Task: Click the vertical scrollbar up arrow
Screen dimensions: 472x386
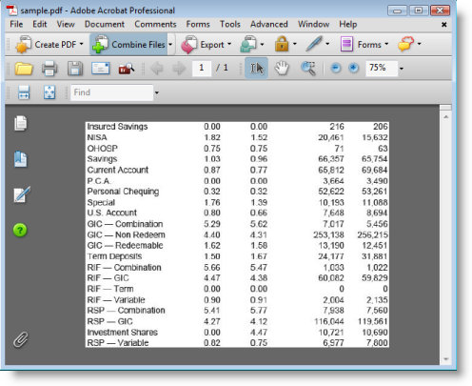Action: pyautogui.click(x=446, y=117)
